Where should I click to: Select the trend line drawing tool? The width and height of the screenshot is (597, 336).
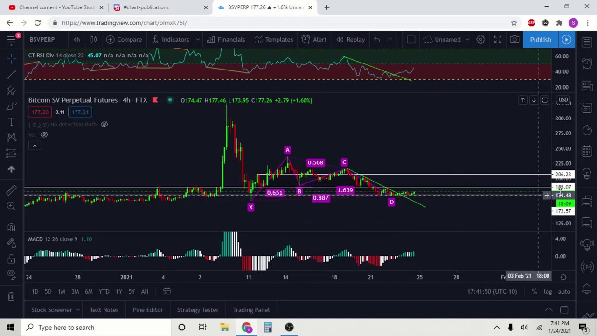tap(11, 74)
